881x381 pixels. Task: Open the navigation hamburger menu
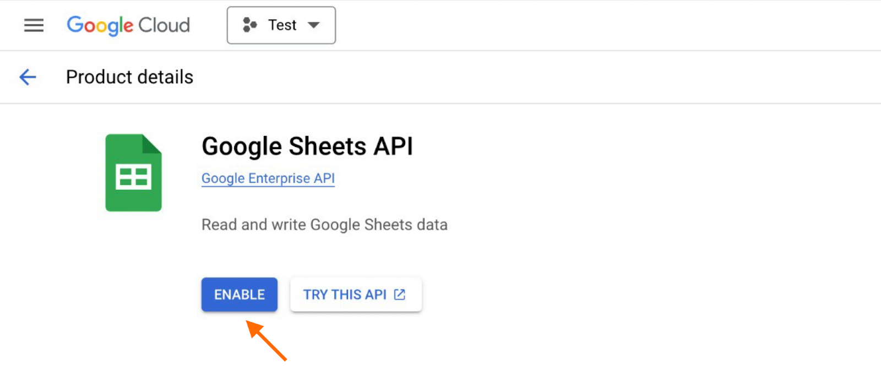(x=34, y=25)
